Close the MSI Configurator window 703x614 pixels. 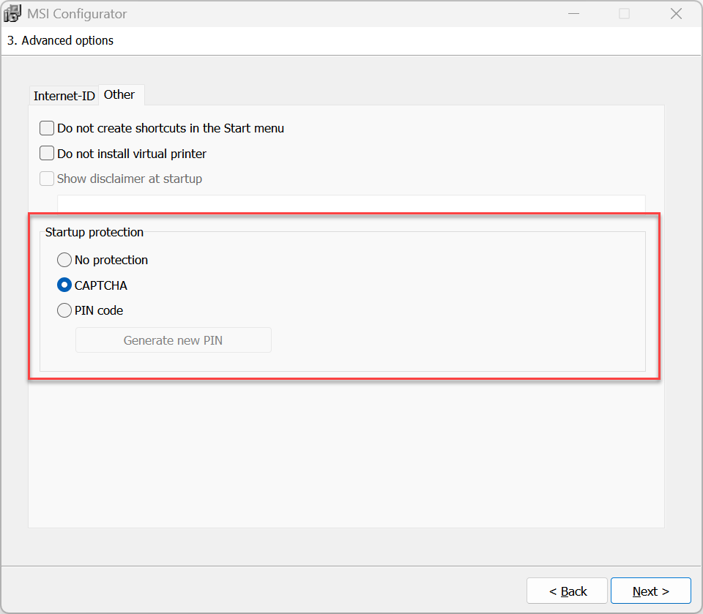[x=676, y=14]
